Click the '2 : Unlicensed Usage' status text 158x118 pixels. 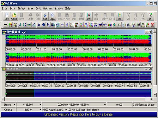pyautogui.click(x=144, y=105)
